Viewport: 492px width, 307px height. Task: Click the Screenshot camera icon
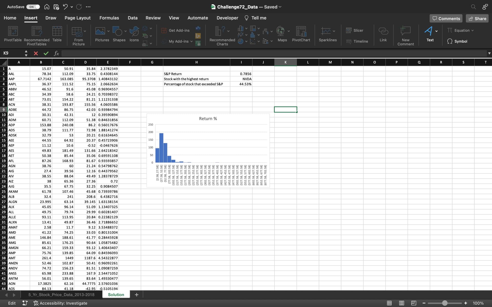pos(145,43)
